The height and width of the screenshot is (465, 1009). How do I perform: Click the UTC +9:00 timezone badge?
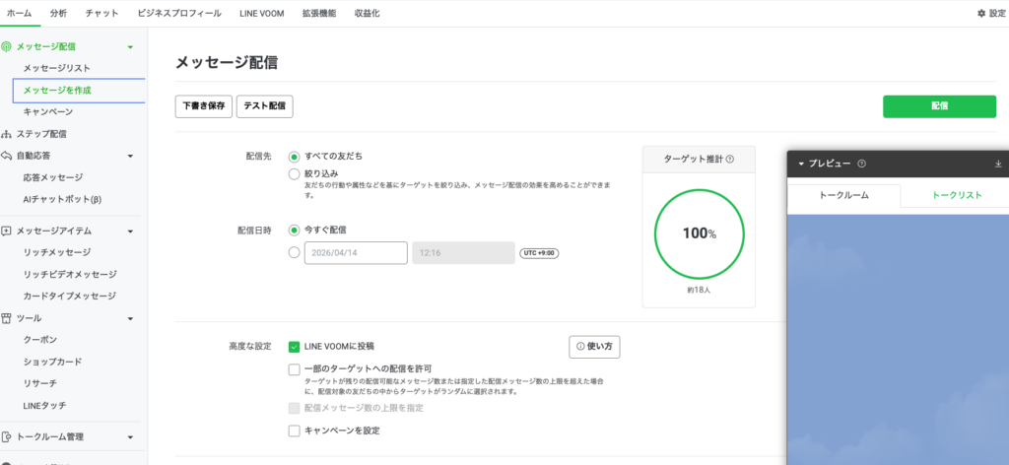(x=539, y=253)
